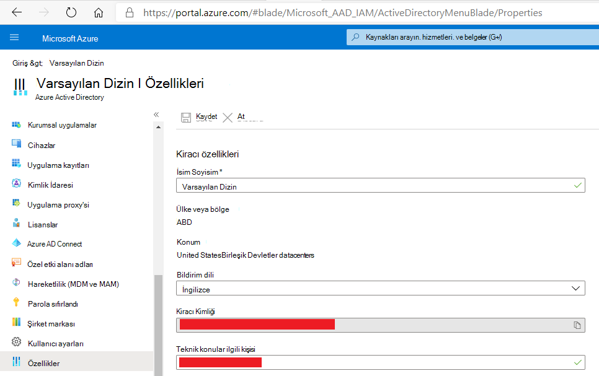Open the Azure hamburger menu
Viewport: 599px width, 376px height.
(14, 37)
